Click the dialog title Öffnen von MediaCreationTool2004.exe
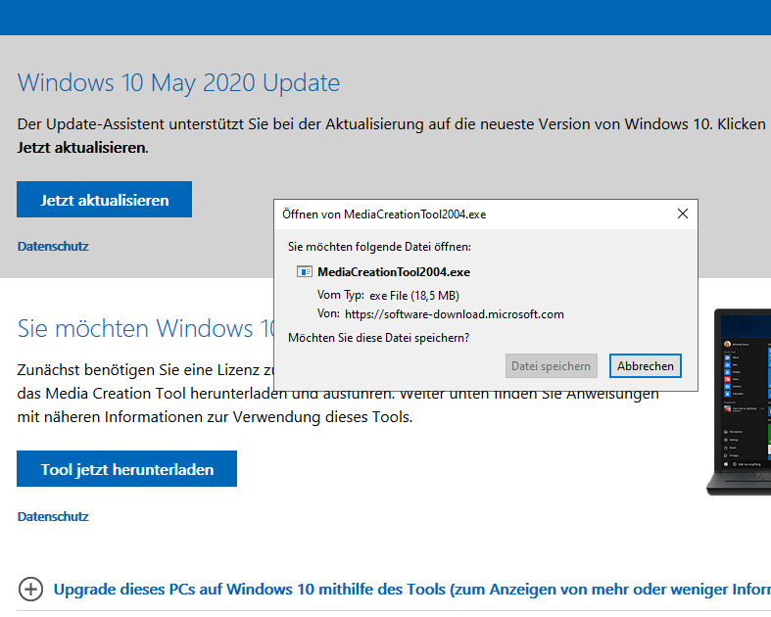This screenshot has height=617, width=771. point(384,214)
